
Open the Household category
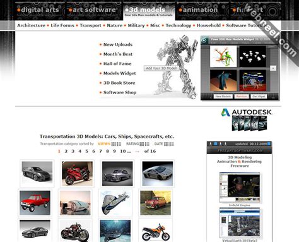click(209, 25)
